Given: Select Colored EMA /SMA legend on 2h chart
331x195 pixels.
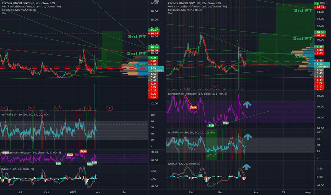Looking at the screenshot, I should 185,10.
